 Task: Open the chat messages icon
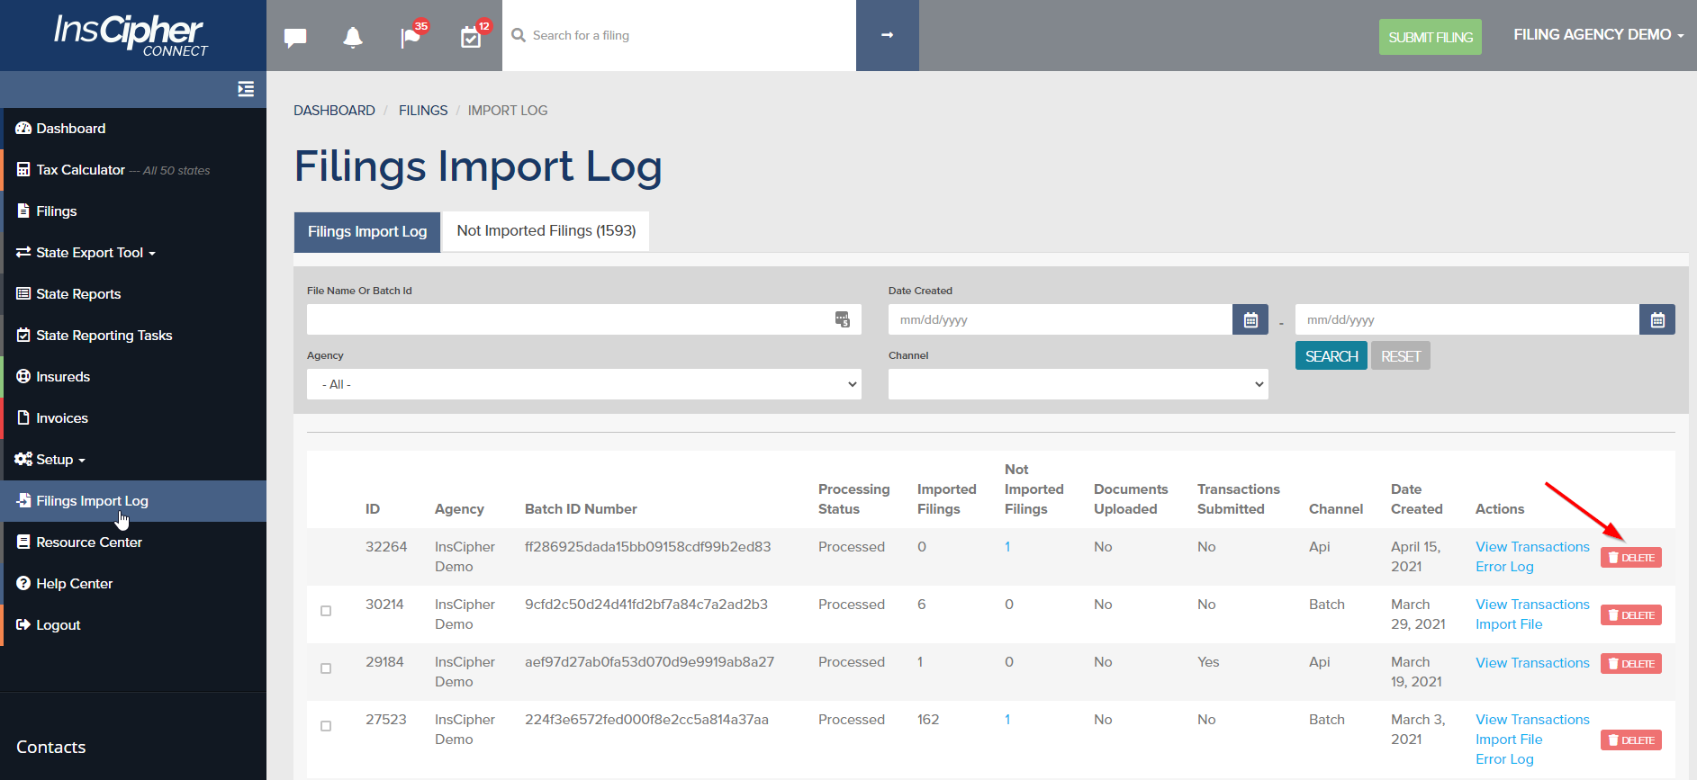coord(295,37)
